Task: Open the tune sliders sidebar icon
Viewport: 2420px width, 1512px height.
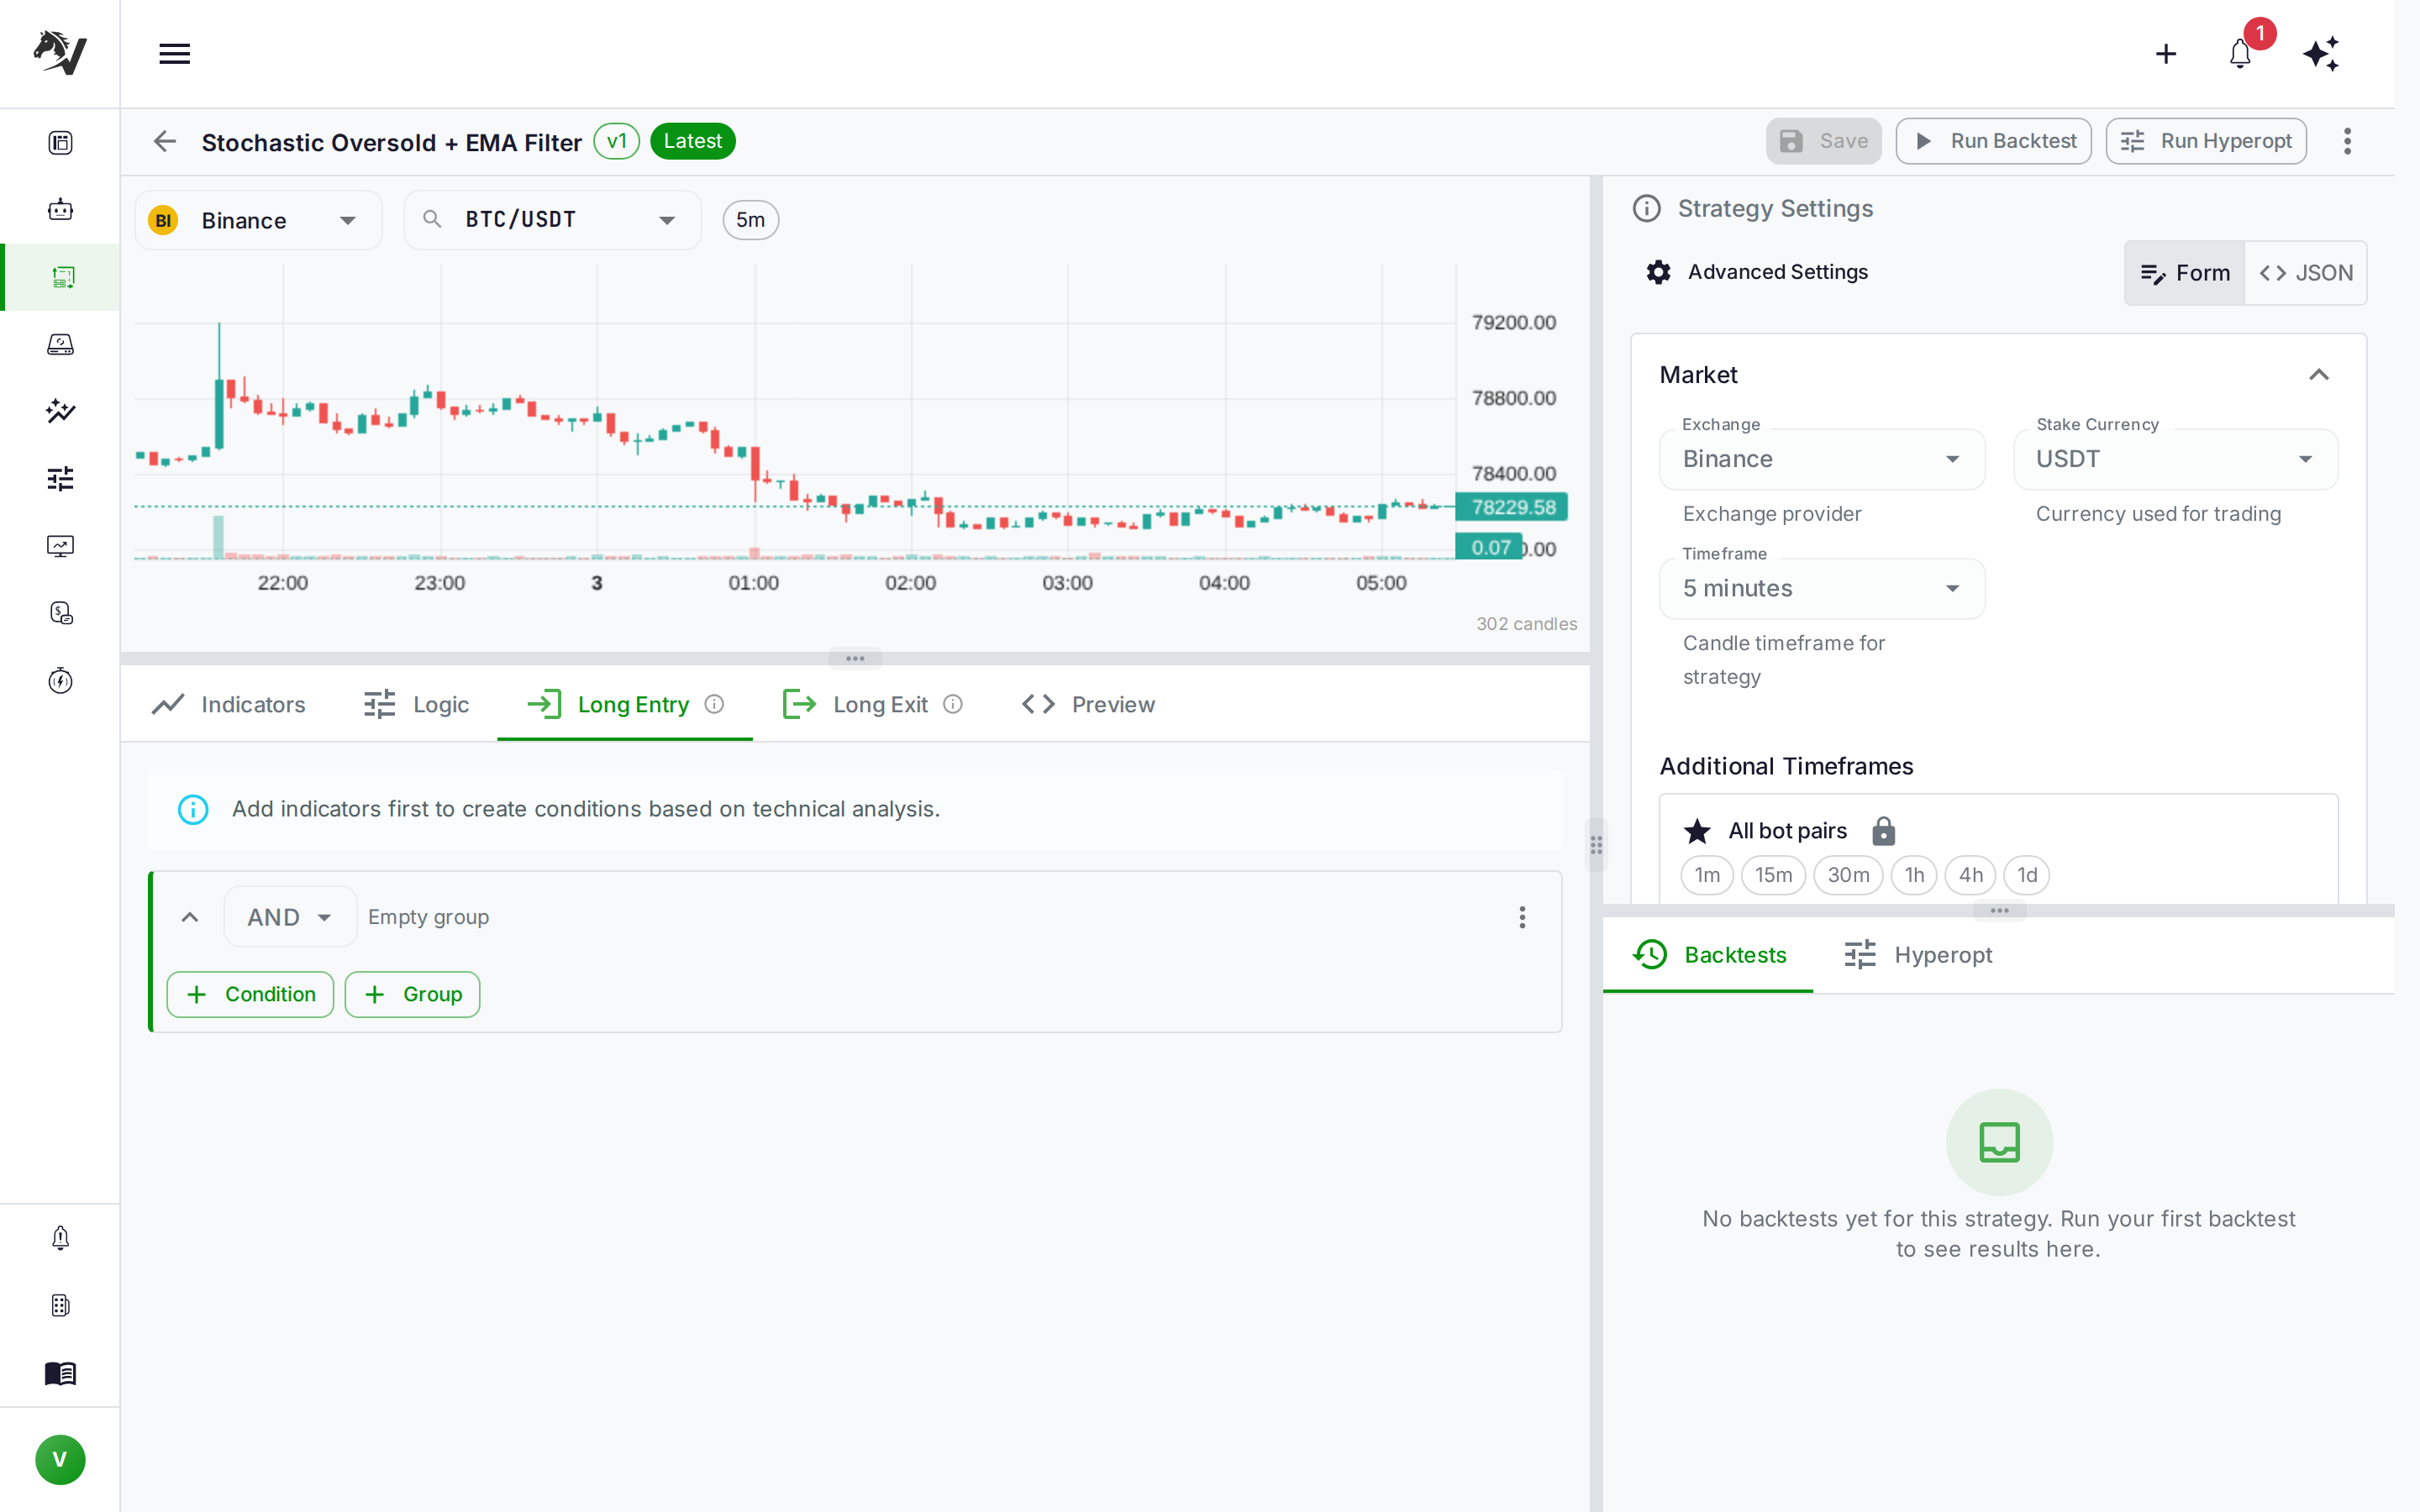Action: [x=60, y=479]
